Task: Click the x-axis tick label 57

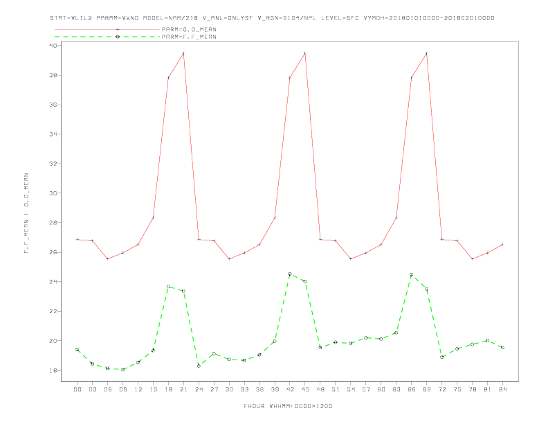Action: coord(366,389)
